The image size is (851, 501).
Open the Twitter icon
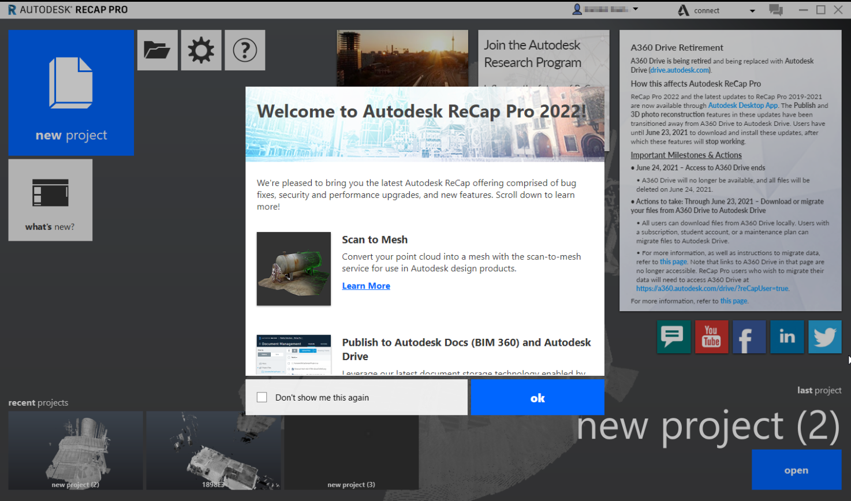click(824, 337)
